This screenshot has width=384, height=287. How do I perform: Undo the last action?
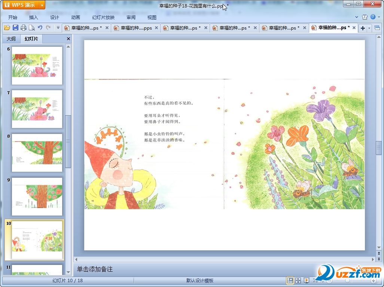(x=40, y=28)
